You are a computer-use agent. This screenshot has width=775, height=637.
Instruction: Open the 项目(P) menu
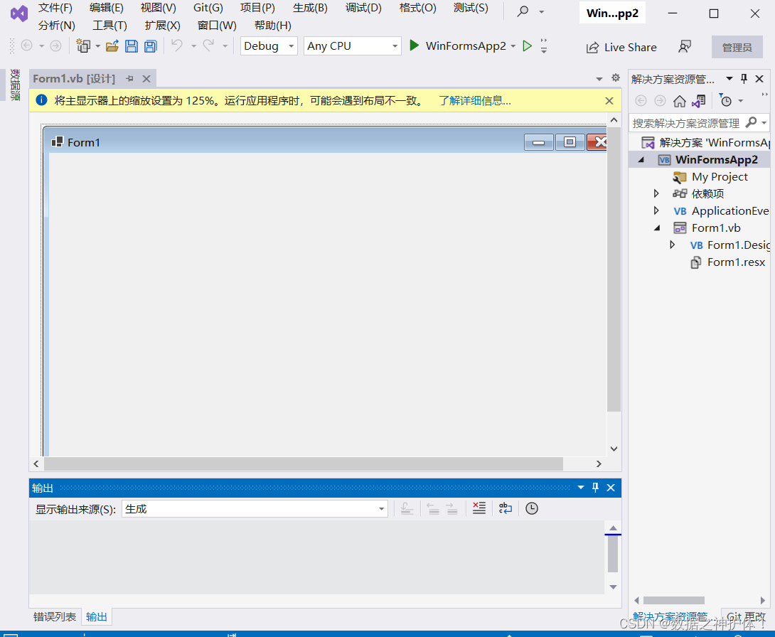click(x=257, y=8)
